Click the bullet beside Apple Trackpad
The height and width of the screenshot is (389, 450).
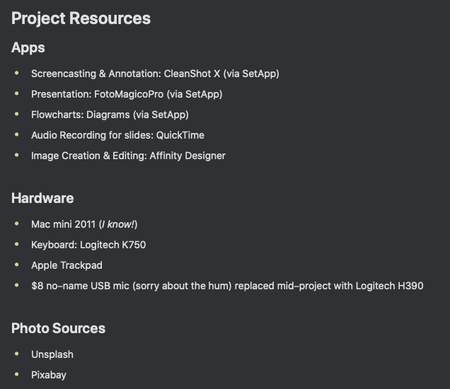(17, 265)
